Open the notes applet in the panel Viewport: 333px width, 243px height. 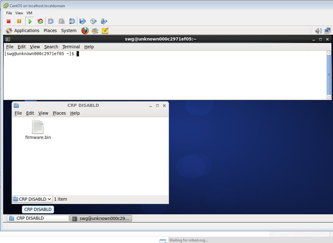click(x=105, y=31)
